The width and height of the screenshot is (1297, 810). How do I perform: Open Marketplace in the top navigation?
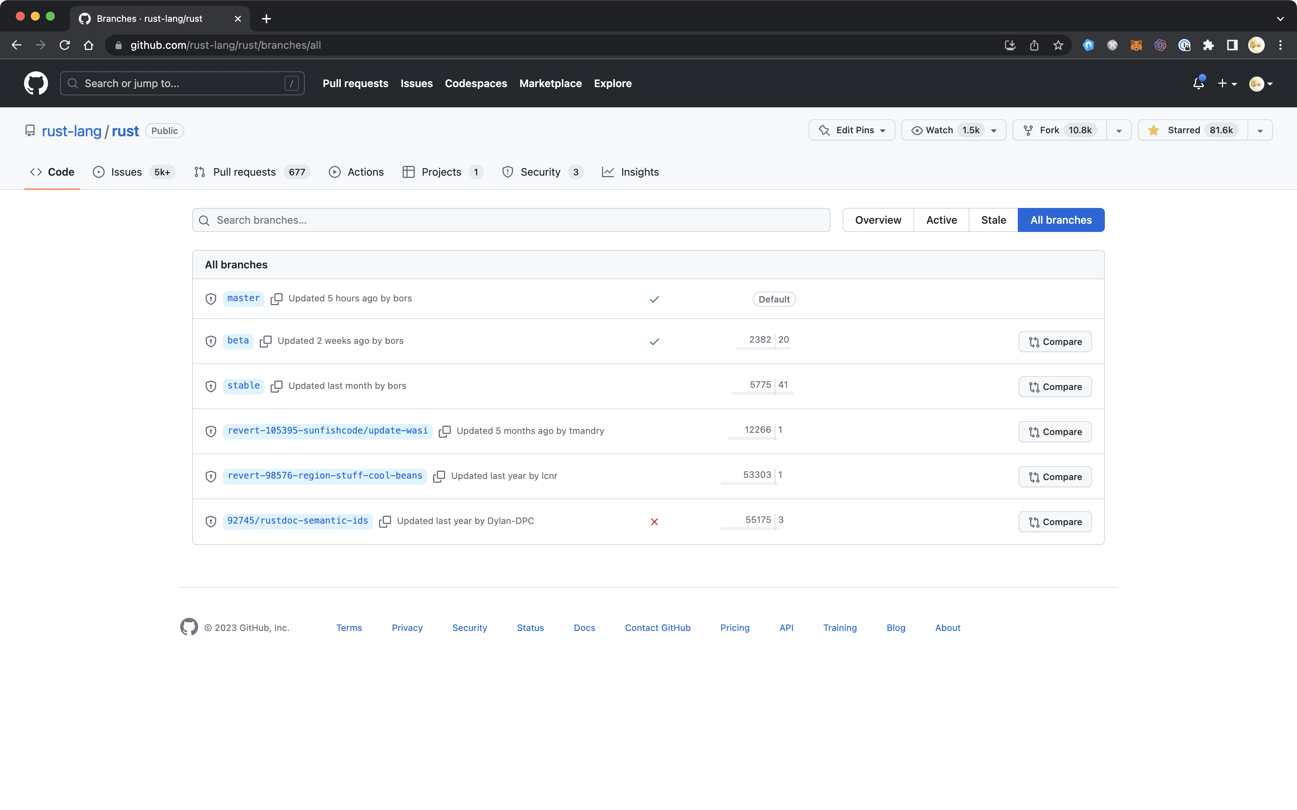pyautogui.click(x=550, y=84)
